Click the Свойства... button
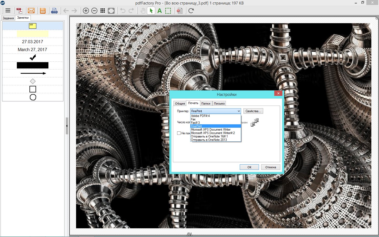The width and height of the screenshot is (379, 237). [x=253, y=111]
